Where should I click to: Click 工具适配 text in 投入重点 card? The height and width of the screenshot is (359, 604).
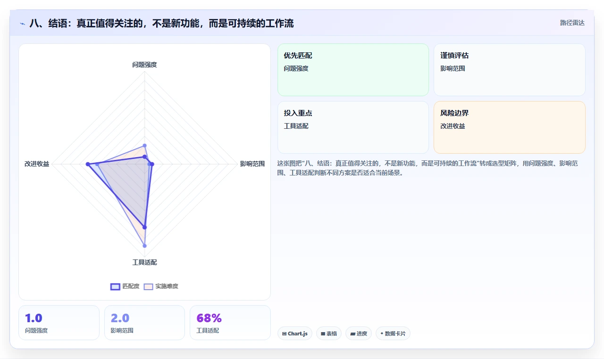pyautogui.click(x=296, y=126)
